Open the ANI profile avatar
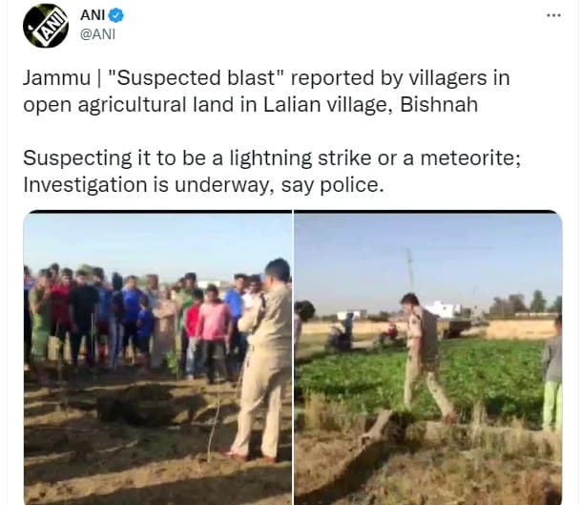Image resolution: width=582 pixels, height=505 pixels. click(x=46, y=26)
